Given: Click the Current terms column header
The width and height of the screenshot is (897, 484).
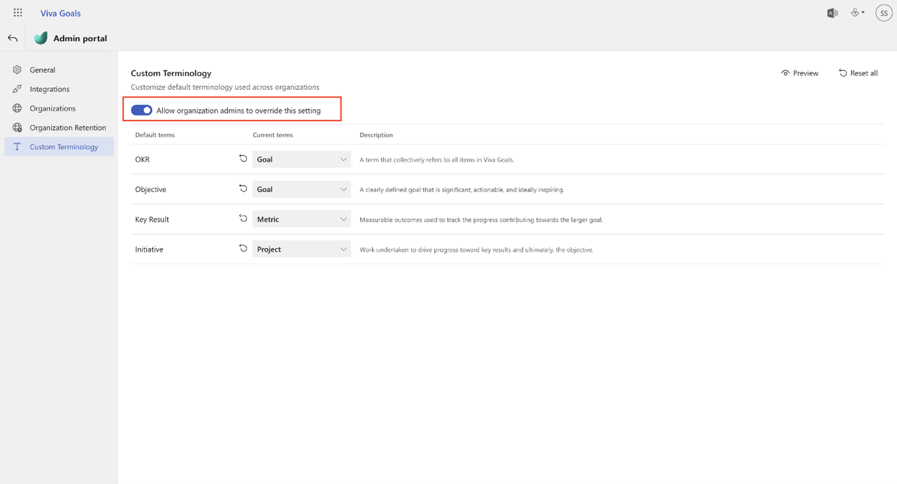Looking at the screenshot, I should pos(273,135).
